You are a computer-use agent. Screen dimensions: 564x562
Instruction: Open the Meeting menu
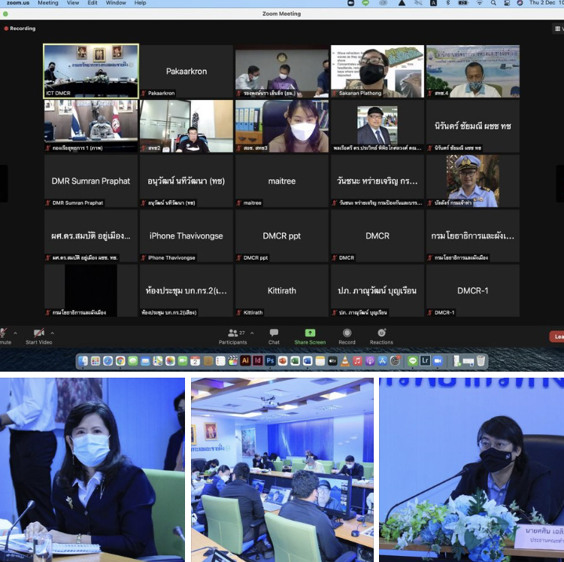tap(48, 3)
